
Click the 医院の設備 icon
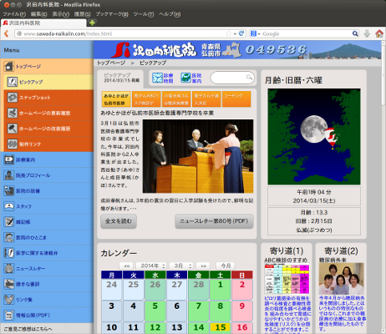click(x=9, y=190)
